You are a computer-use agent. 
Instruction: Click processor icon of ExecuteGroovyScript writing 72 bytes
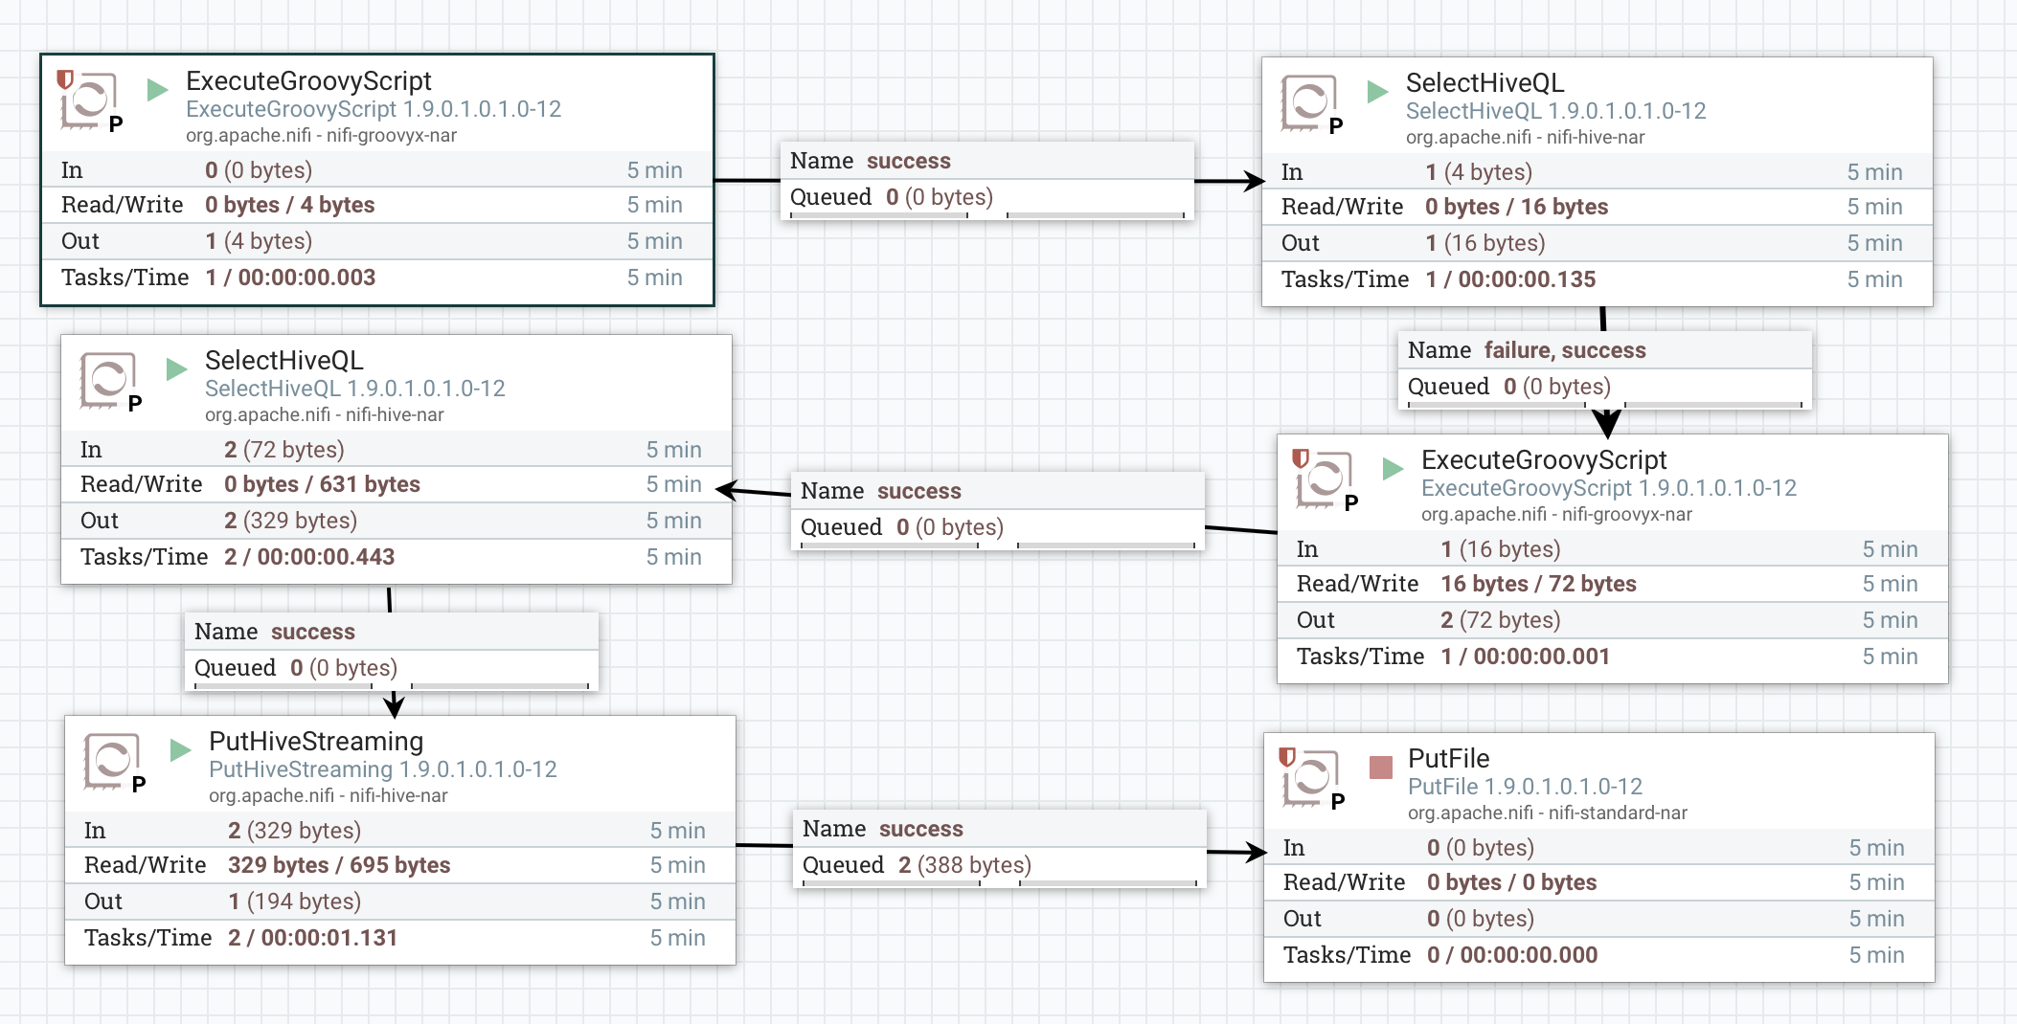pyautogui.click(x=1325, y=479)
